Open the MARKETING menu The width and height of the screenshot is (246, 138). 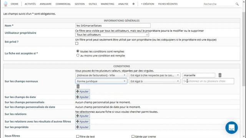point(108,4)
